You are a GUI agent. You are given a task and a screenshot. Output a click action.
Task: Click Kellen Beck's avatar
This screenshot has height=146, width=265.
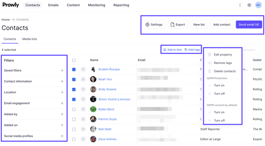click(x=93, y=109)
